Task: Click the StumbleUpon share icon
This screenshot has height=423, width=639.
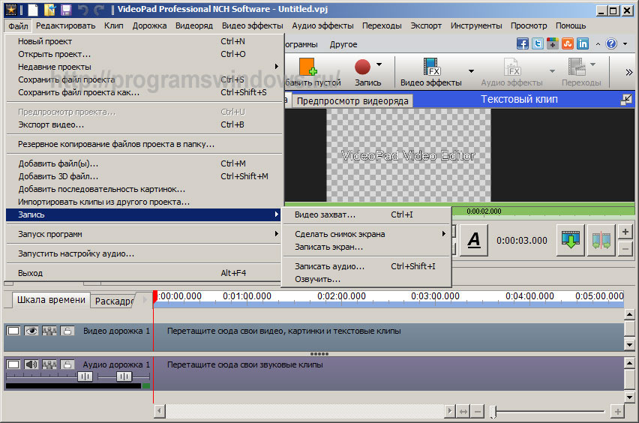Action: coord(568,43)
